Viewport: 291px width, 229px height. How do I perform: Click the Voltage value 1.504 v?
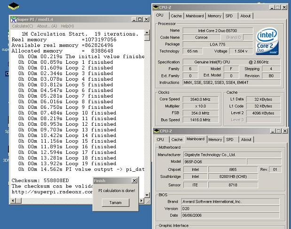click(241, 51)
